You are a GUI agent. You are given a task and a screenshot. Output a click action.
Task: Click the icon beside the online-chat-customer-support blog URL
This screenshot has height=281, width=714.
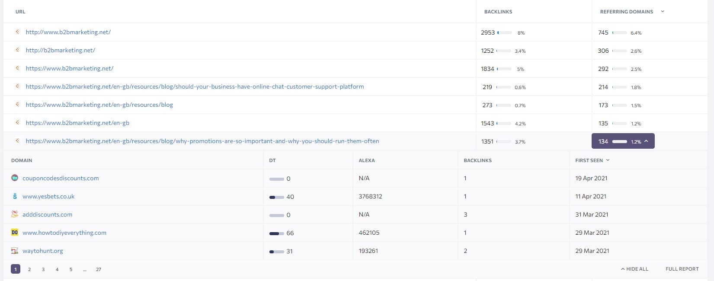click(18, 86)
